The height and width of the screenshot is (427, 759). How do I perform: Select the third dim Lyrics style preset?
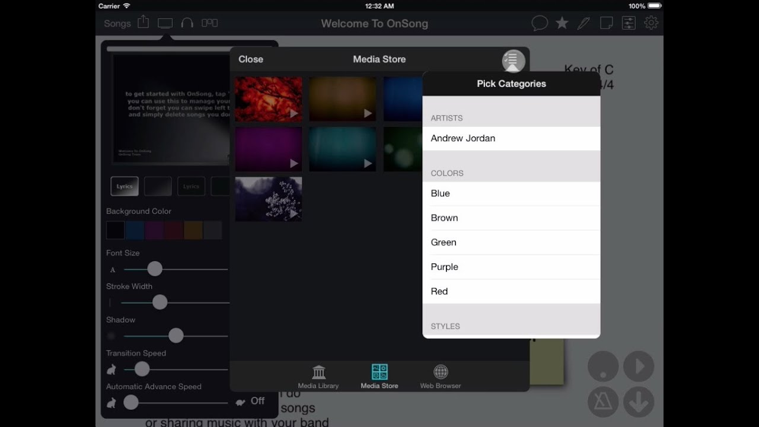(191, 186)
